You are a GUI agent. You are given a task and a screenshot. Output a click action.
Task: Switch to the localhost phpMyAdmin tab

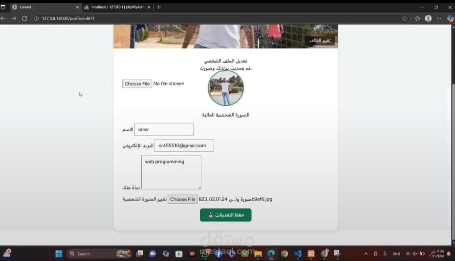(x=118, y=7)
